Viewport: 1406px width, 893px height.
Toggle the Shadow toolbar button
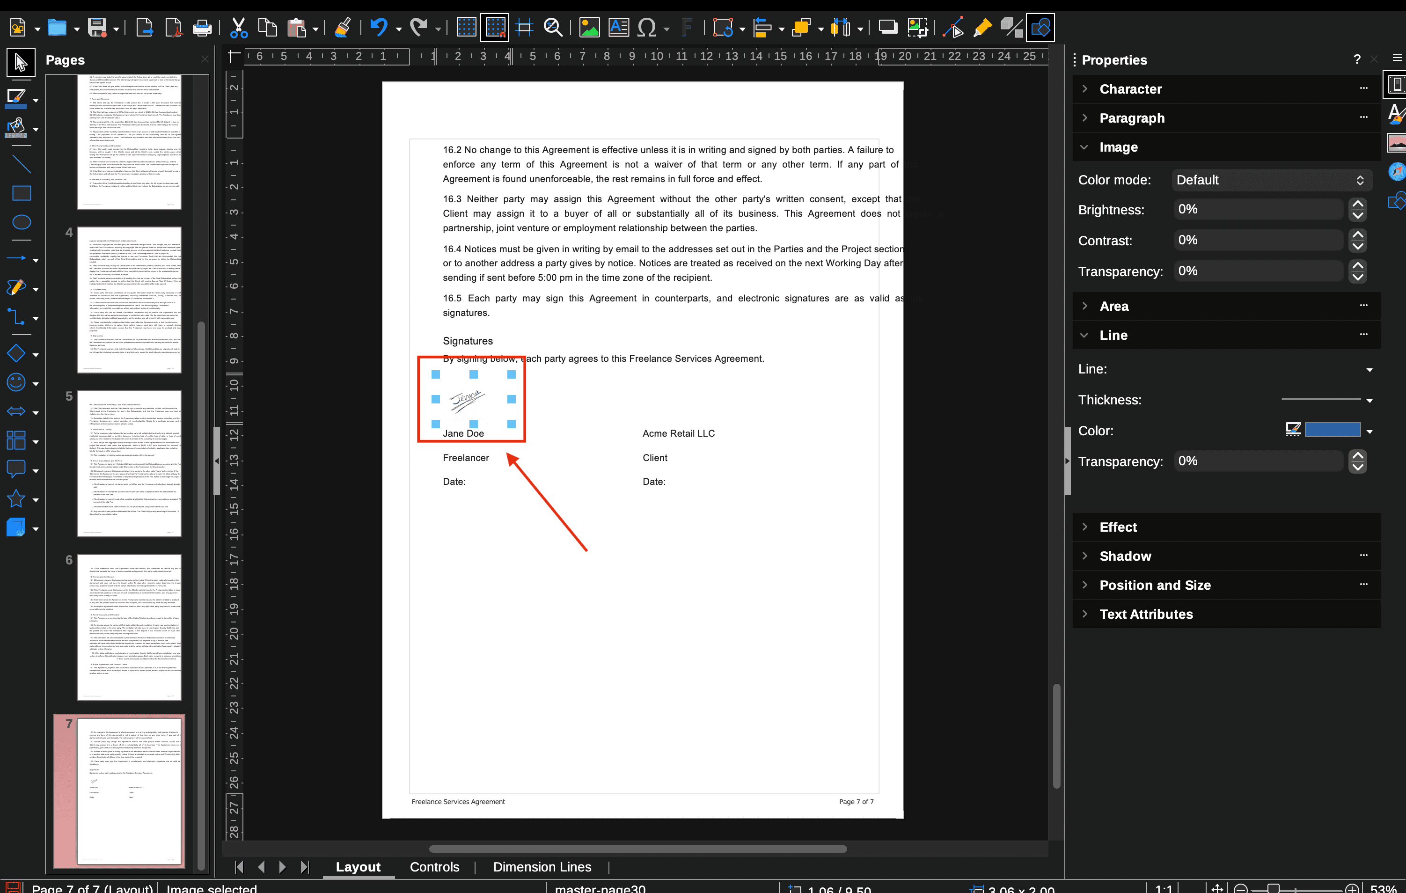888,28
